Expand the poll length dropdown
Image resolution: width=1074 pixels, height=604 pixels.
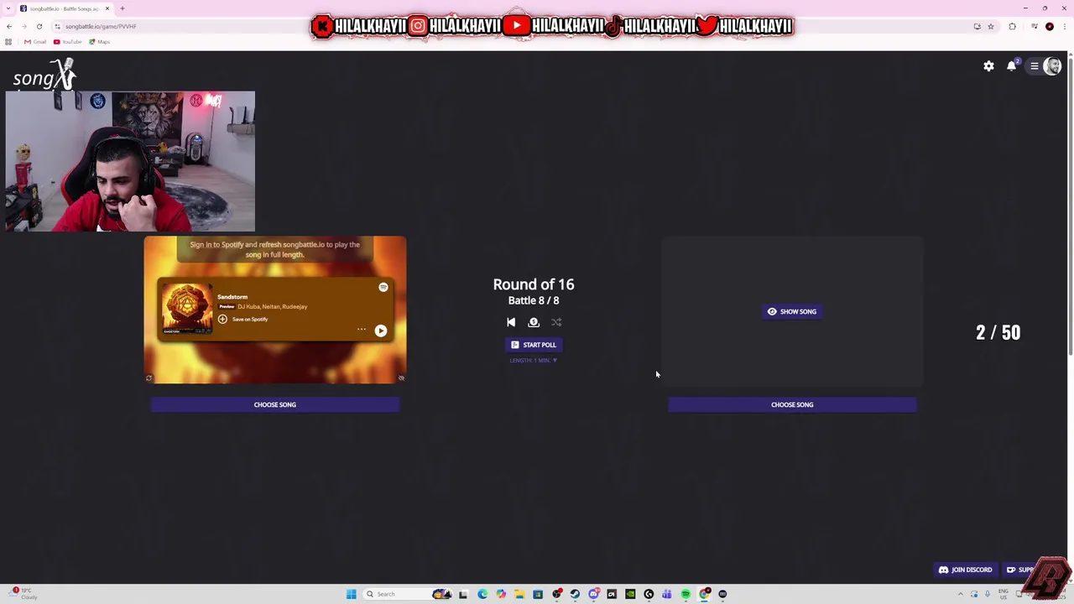[534, 361]
